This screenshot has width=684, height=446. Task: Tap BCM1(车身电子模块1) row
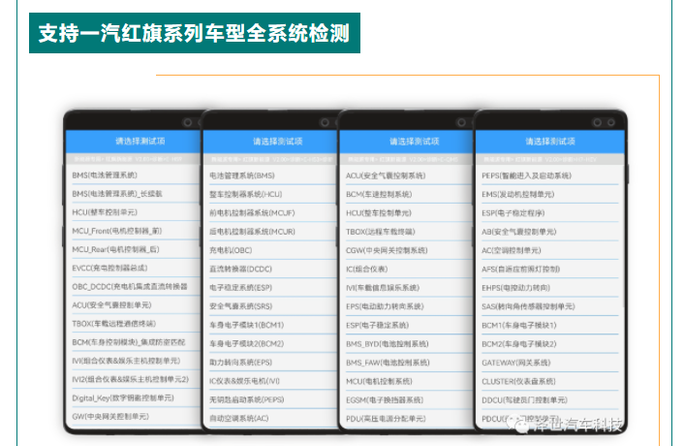pos(548,325)
